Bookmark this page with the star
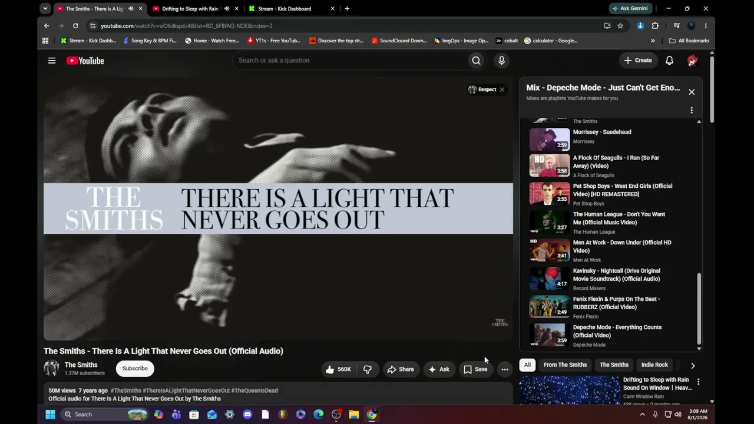Image resolution: width=754 pixels, height=424 pixels. (620, 26)
